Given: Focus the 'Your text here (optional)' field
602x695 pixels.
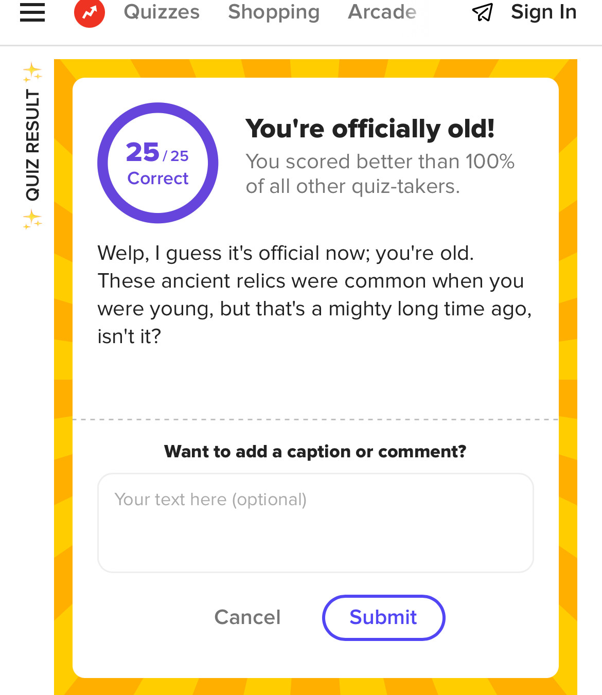Looking at the screenshot, I should pos(315,523).
